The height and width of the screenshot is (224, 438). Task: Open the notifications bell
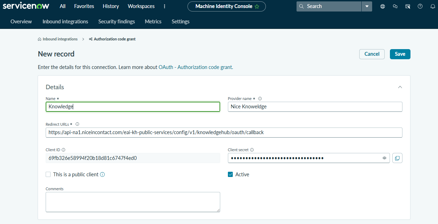pyautogui.click(x=433, y=6)
